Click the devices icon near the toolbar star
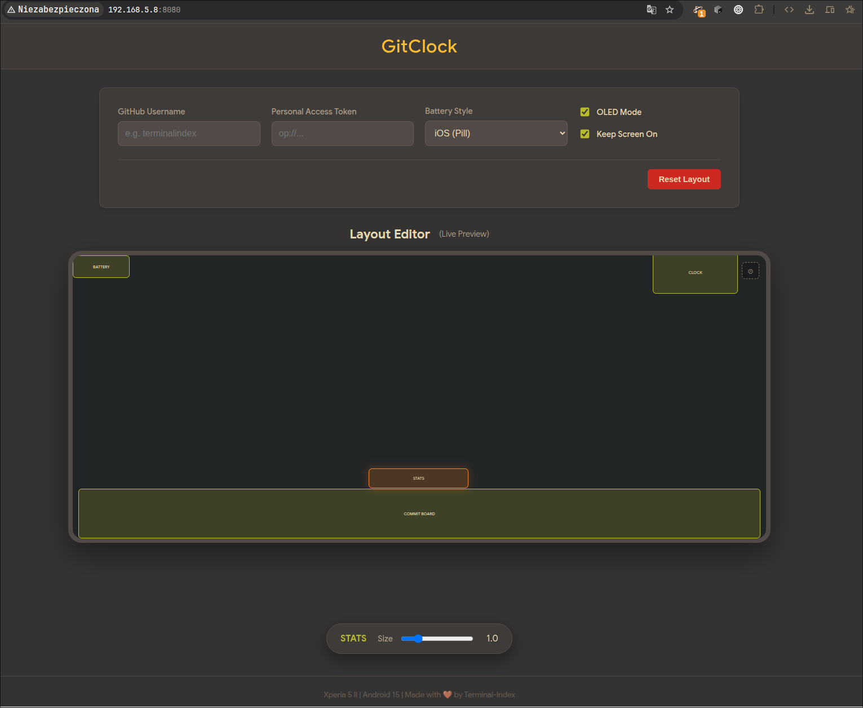 [830, 10]
